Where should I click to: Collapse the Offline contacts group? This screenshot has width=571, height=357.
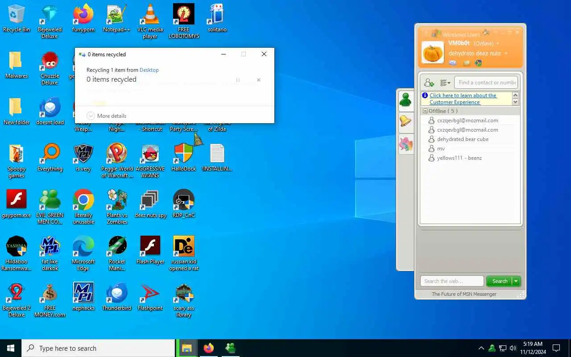pos(425,111)
